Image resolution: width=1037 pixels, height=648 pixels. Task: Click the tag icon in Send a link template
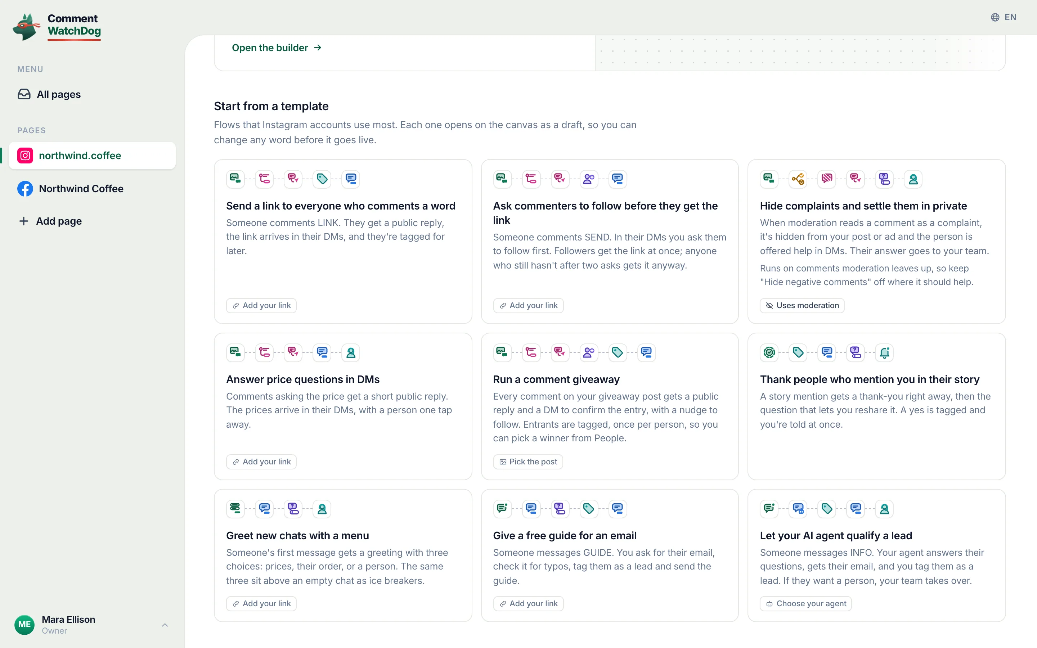[322, 179]
